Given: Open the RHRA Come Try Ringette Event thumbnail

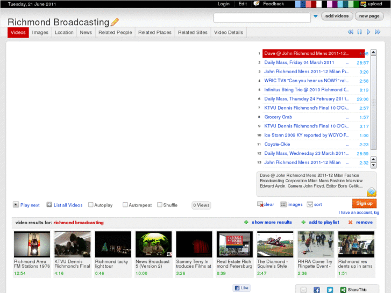Looking at the screenshot, I should 316,244.
